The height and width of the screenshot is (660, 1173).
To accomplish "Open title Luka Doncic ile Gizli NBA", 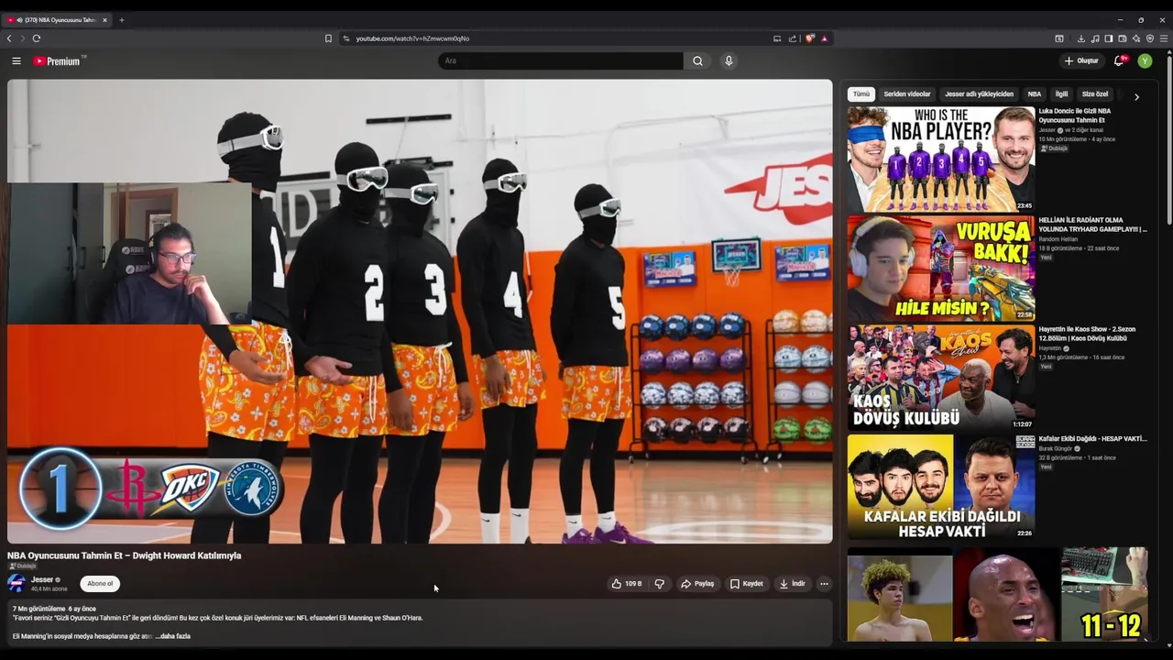I will point(1077,115).
